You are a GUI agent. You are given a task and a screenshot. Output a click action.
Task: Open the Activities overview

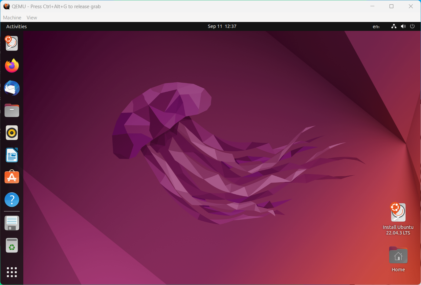coord(16,27)
